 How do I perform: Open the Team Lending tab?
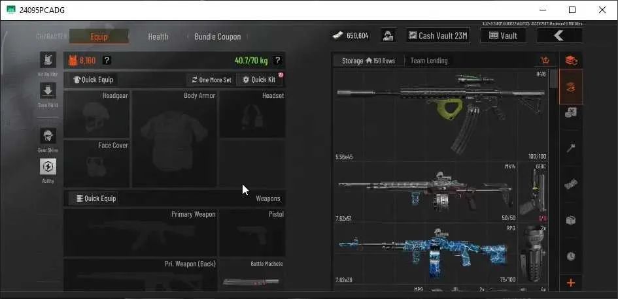coord(429,61)
